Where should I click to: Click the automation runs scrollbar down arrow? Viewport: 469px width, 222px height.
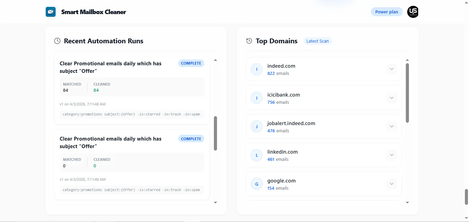pos(216,202)
